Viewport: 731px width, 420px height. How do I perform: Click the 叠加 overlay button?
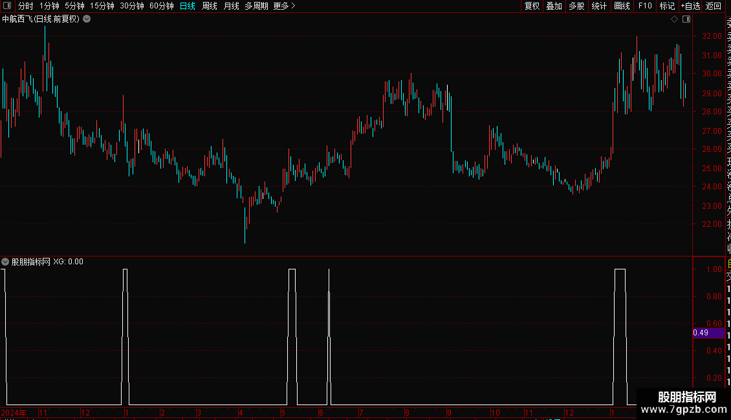(554, 6)
